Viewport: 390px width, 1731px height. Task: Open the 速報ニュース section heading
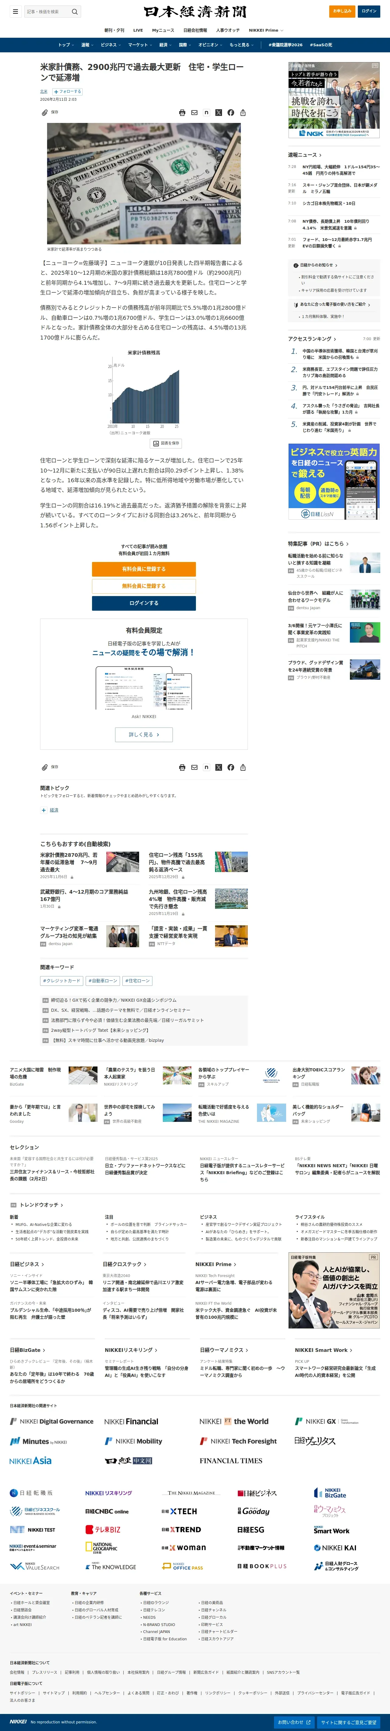click(x=305, y=155)
